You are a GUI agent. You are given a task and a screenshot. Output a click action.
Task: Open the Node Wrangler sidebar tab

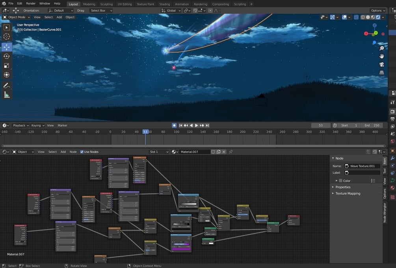pos(385,213)
